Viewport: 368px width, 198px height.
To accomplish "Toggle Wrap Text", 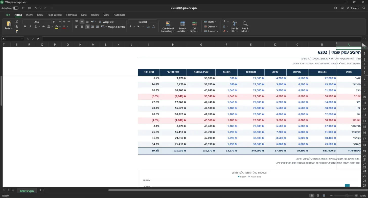I will tap(106, 22).
